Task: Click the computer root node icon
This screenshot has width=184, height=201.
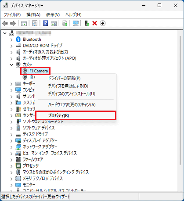Action: coord(11,33)
